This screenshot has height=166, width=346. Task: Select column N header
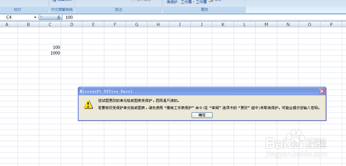coord(288,25)
